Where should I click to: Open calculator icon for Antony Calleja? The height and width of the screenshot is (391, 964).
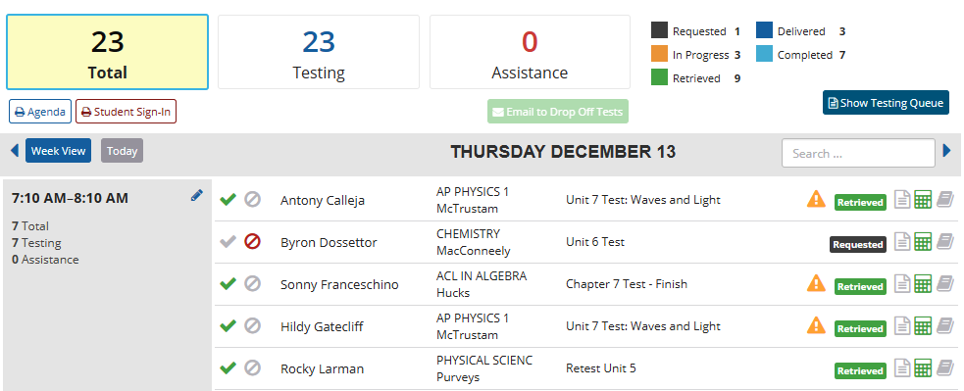click(x=923, y=200)
